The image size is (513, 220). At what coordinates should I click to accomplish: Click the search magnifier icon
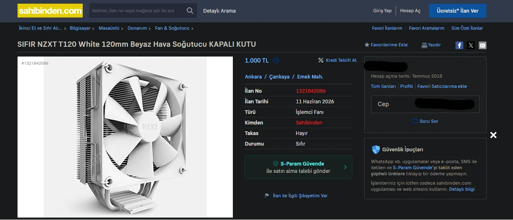point(190,11)
